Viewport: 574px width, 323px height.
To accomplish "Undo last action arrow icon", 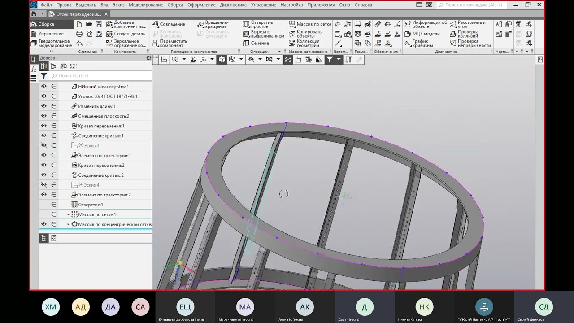I will point(79,44).
